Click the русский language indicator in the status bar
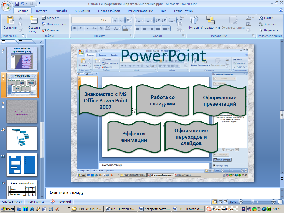 coord(65,202)
